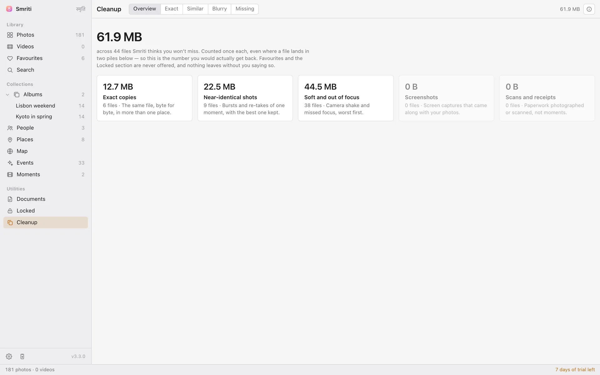The image size is (600, 375).
Task: Click the Scans and receipts card
Action: (x=547, y=98)
